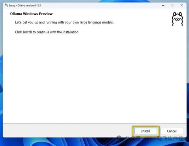
Task: Close the Ollama setup window
Action: 181,5
